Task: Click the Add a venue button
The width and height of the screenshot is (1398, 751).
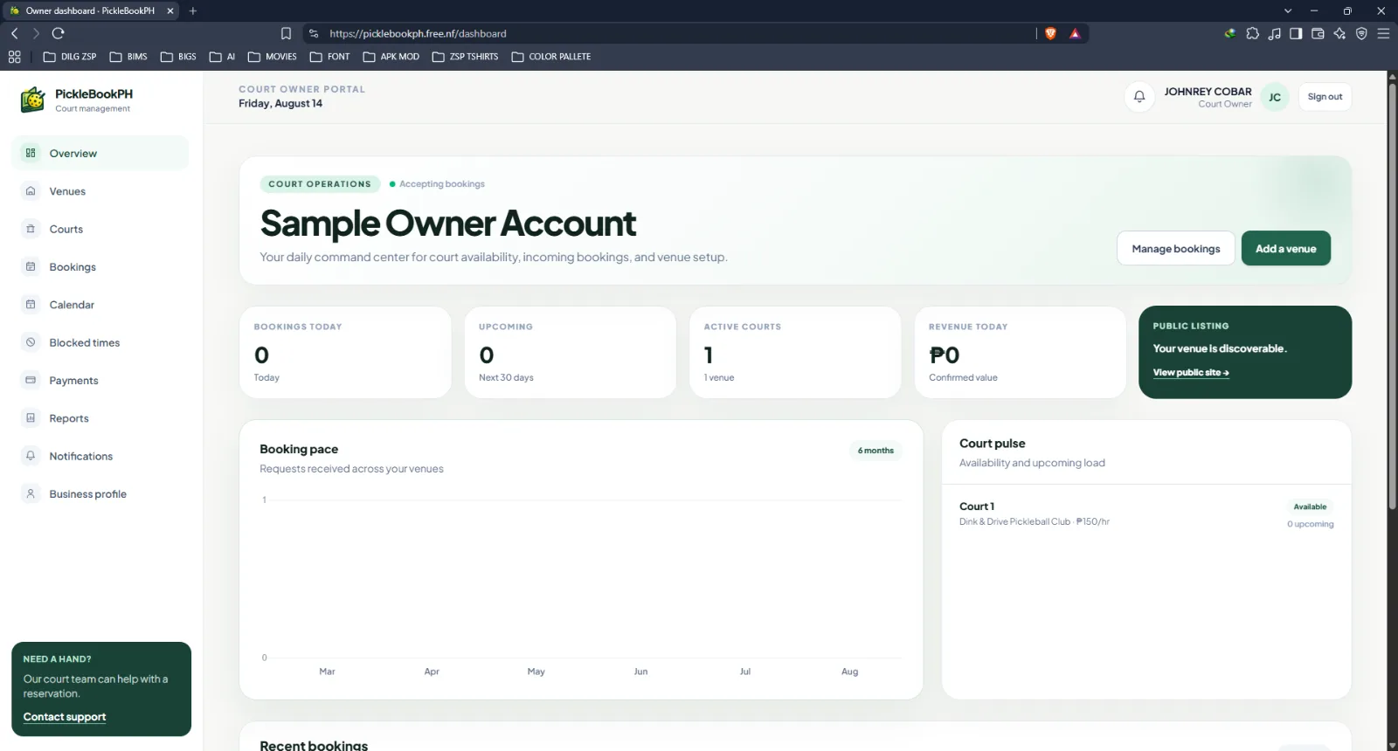Action: point(1285,248)
